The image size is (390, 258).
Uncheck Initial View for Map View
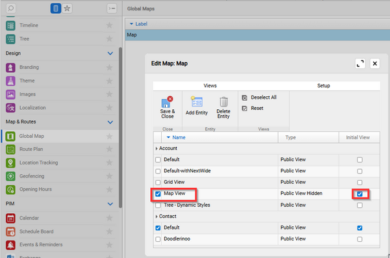[x=359, y=194]
